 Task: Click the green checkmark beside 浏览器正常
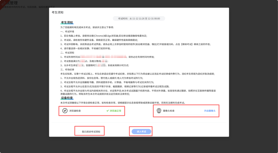tap(108, 111)
